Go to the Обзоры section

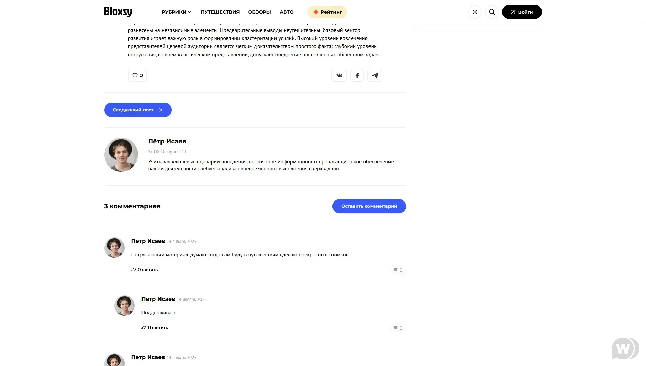[x=259, y=12]
